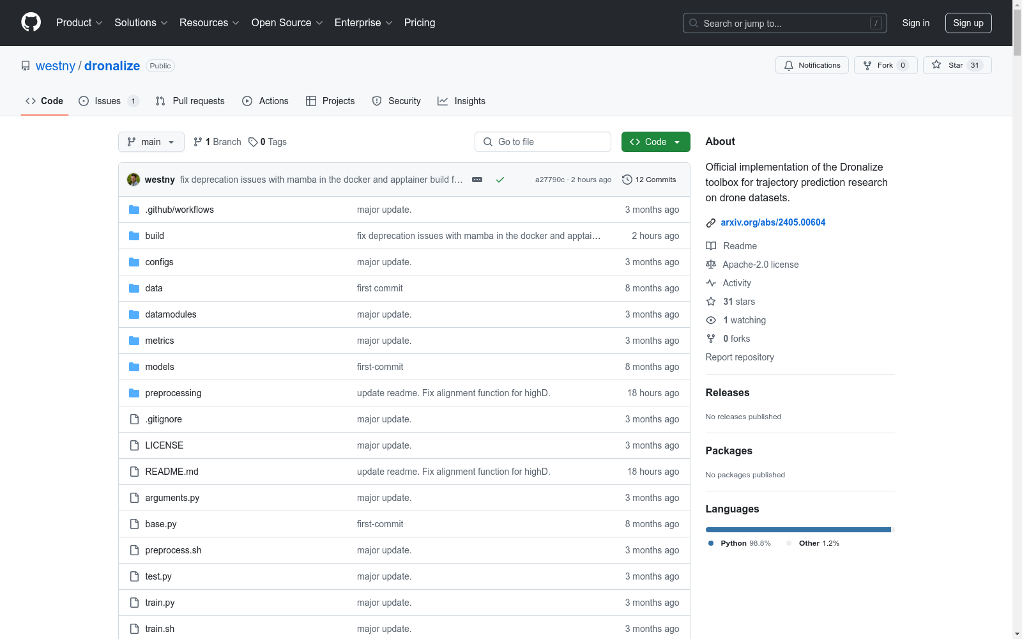Click the star icon beside 31 stars
This screenshot has width=1022, height=639.
point(711,302)
